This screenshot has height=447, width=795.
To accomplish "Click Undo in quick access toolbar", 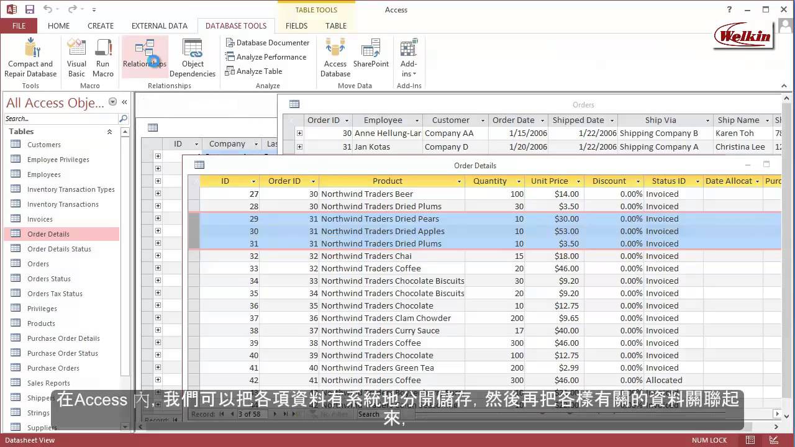I will [48, 9].
